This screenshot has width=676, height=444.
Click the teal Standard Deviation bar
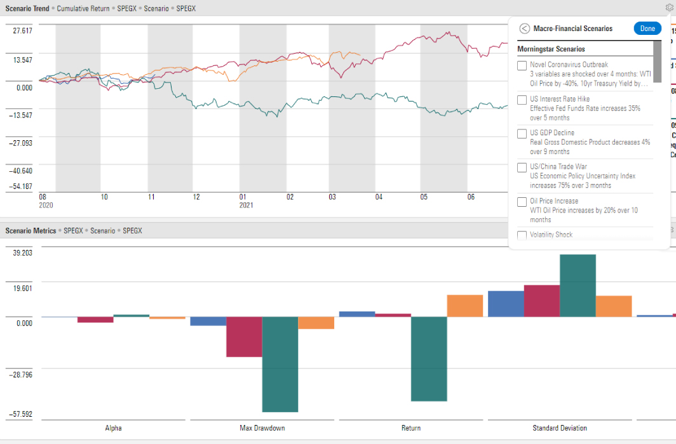pyautogui.click(x=578, y=285)
